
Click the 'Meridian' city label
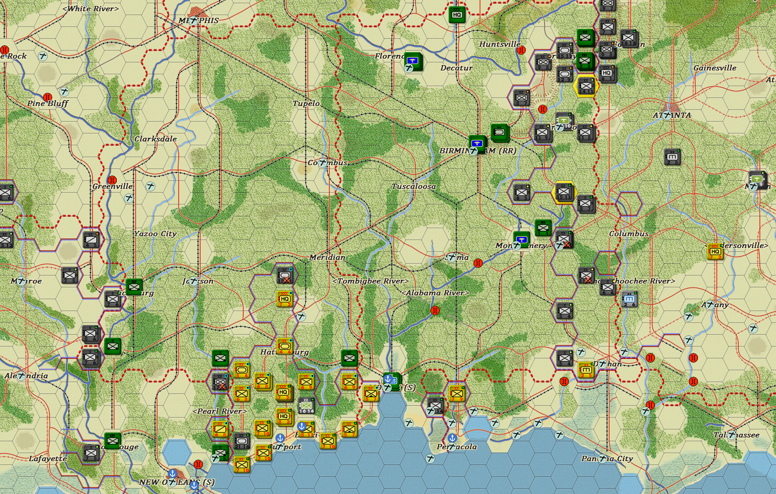[327, 257]
